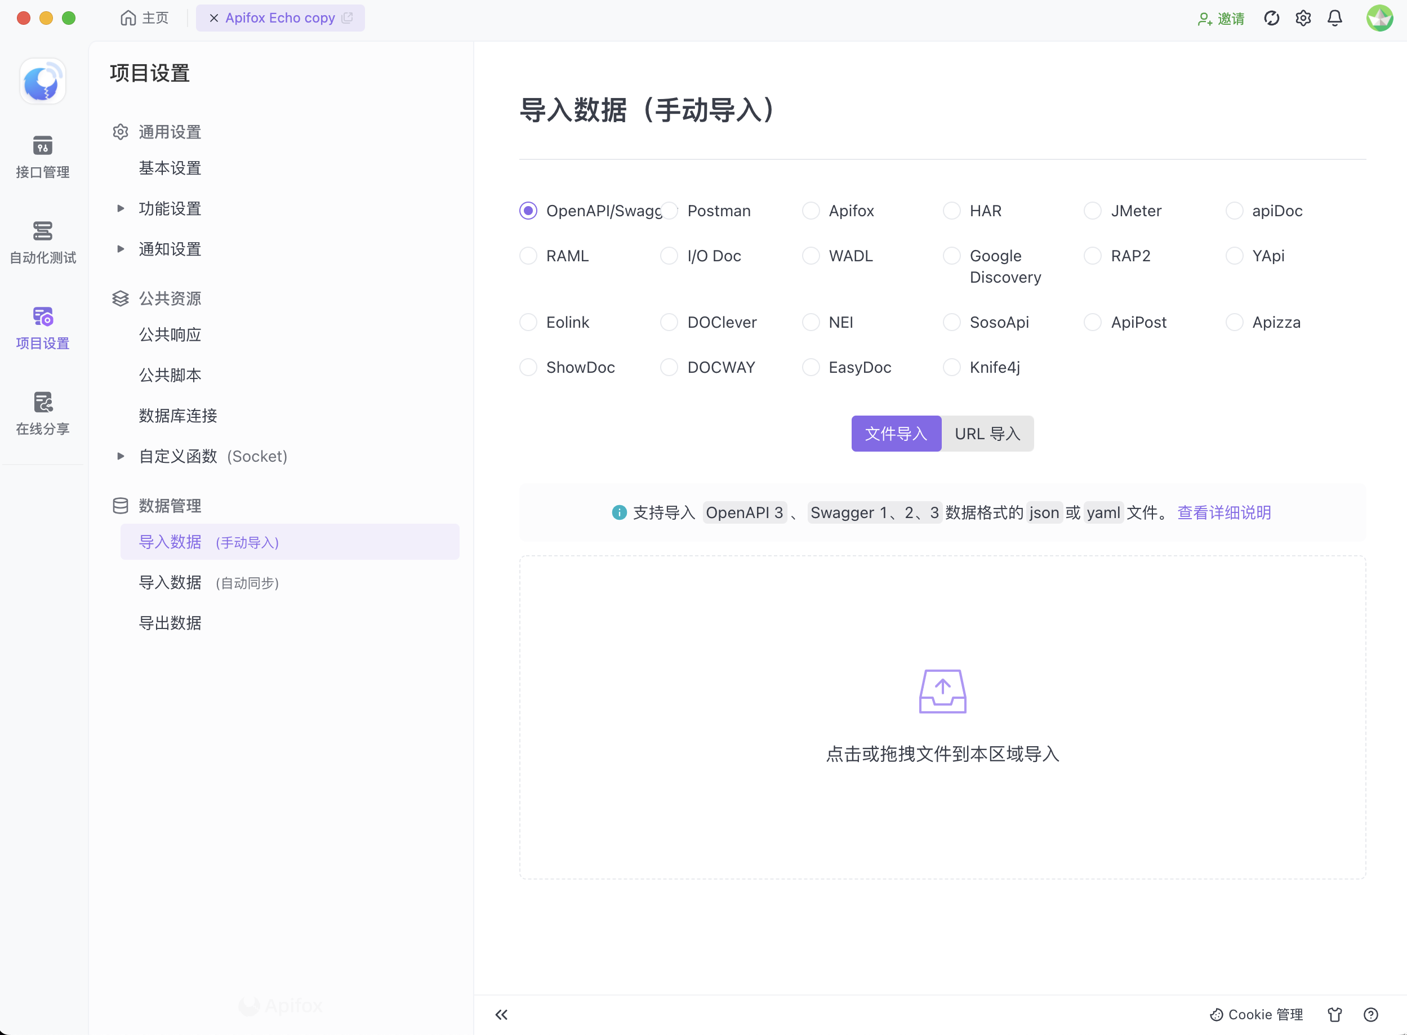Open the 查看详细说明 link
Viewport: 1407px width, 1035px height.
pyautogui.click(x=1223, y=512)
